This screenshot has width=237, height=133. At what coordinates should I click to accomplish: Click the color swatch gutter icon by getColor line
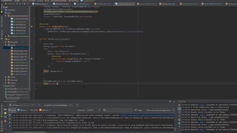tap(31, 31)
